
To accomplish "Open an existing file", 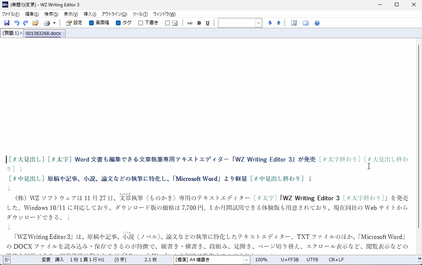I will click(x=35, y=23).
